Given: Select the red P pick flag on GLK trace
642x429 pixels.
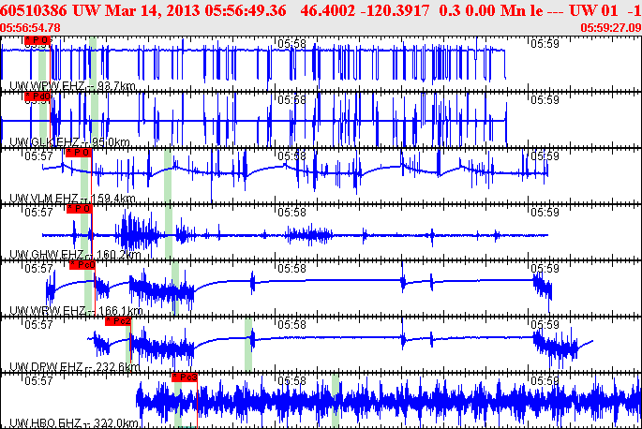Looking at the screenshot, I should [37, 96].
